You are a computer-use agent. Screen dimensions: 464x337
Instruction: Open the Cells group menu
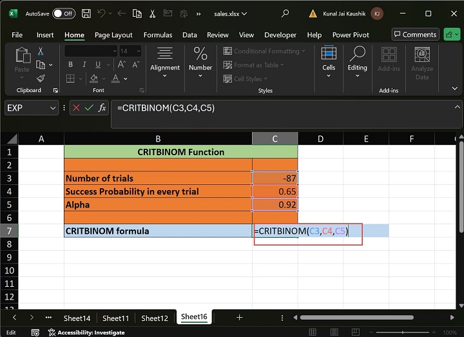(x=329, y=63)
